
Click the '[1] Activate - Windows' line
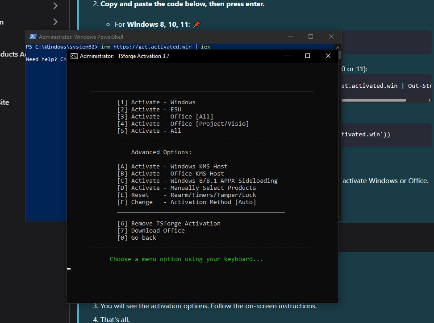156,102
